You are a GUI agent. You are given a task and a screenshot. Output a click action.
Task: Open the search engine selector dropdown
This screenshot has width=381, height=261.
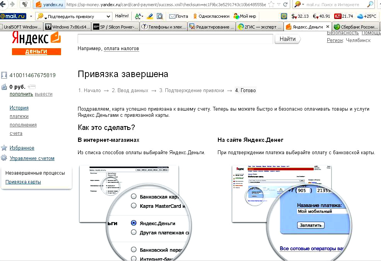[x=299, y=4]
